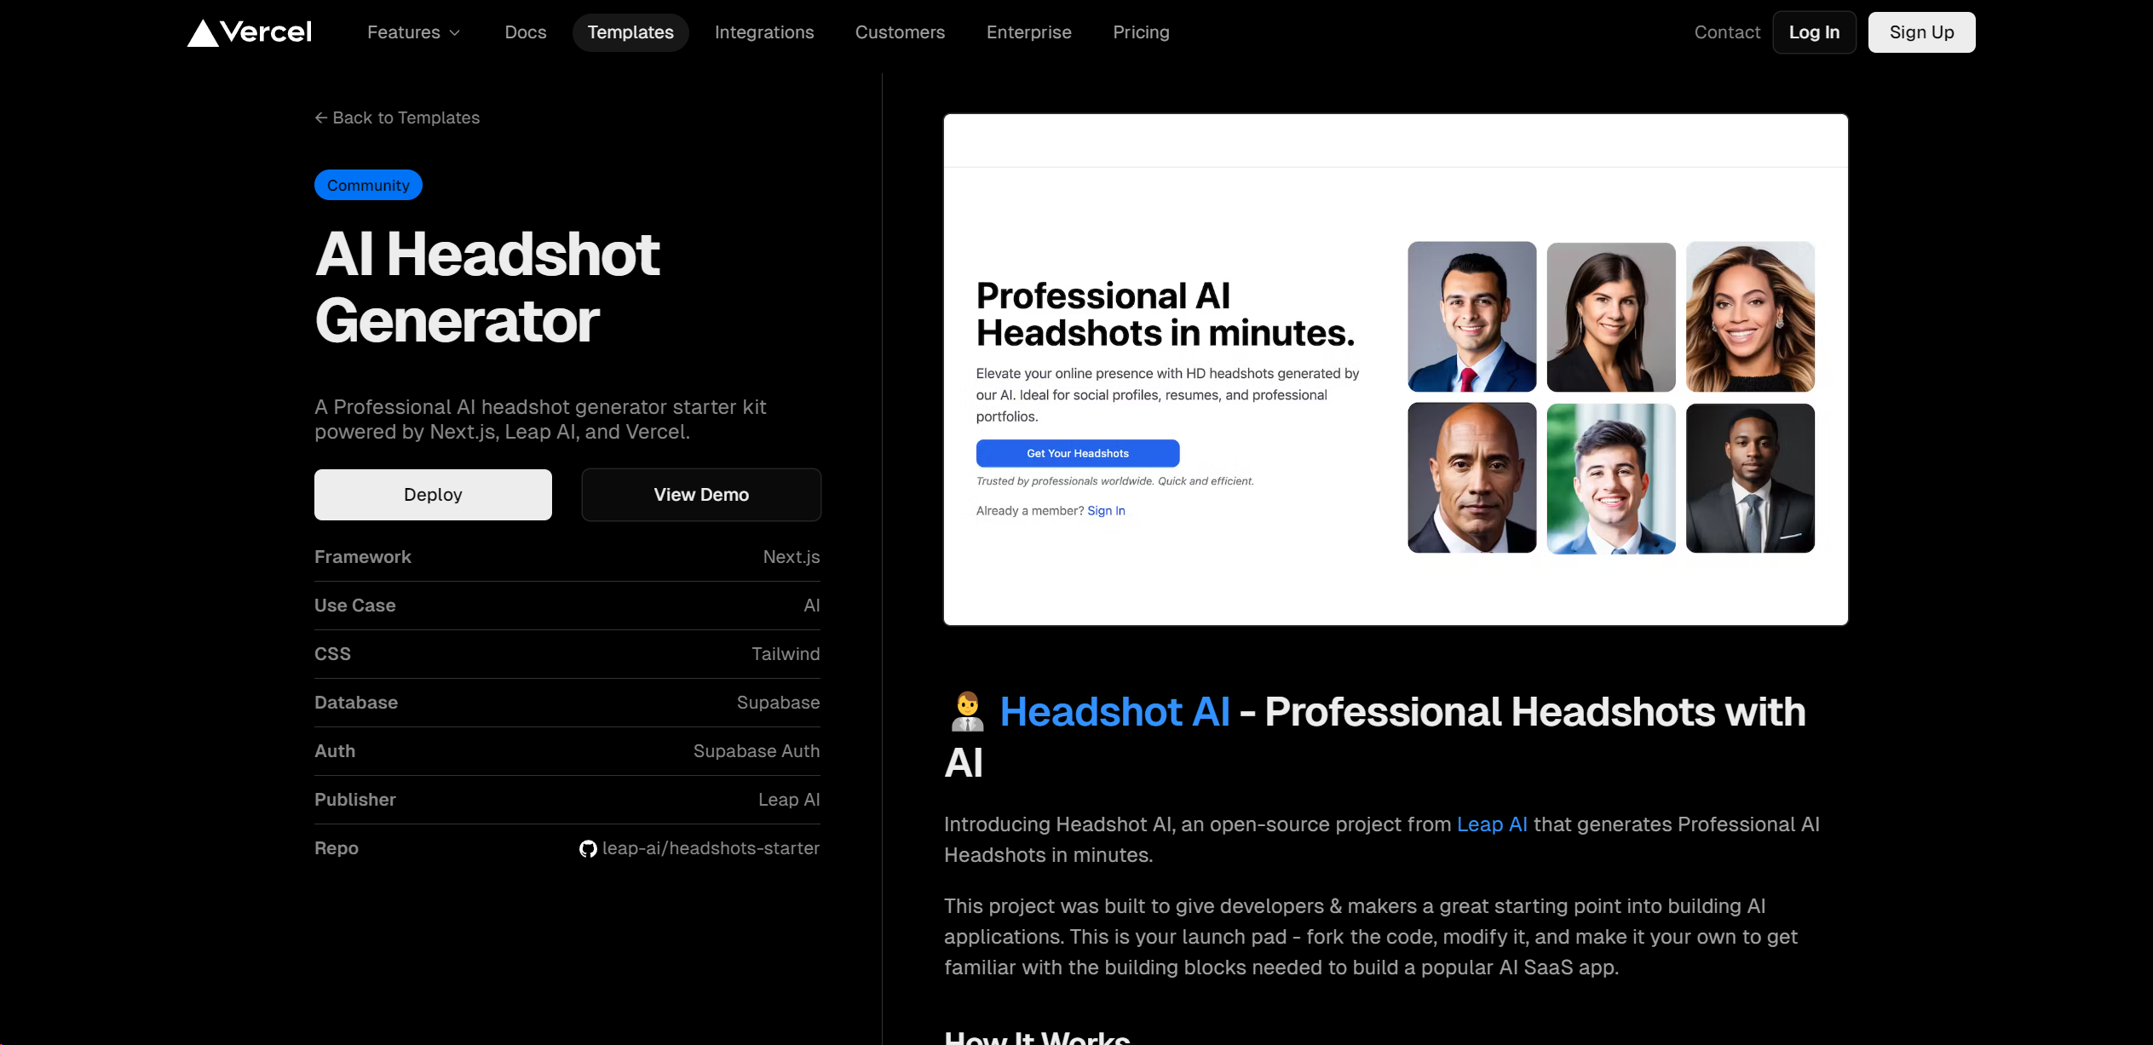Viewport: 2153px width, 1045px height.
Task: Click the Templates navigation tab
Action: [x=630, y=32]
